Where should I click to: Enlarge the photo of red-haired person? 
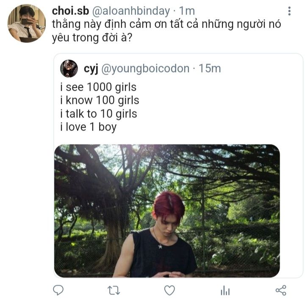click(167, 211)
